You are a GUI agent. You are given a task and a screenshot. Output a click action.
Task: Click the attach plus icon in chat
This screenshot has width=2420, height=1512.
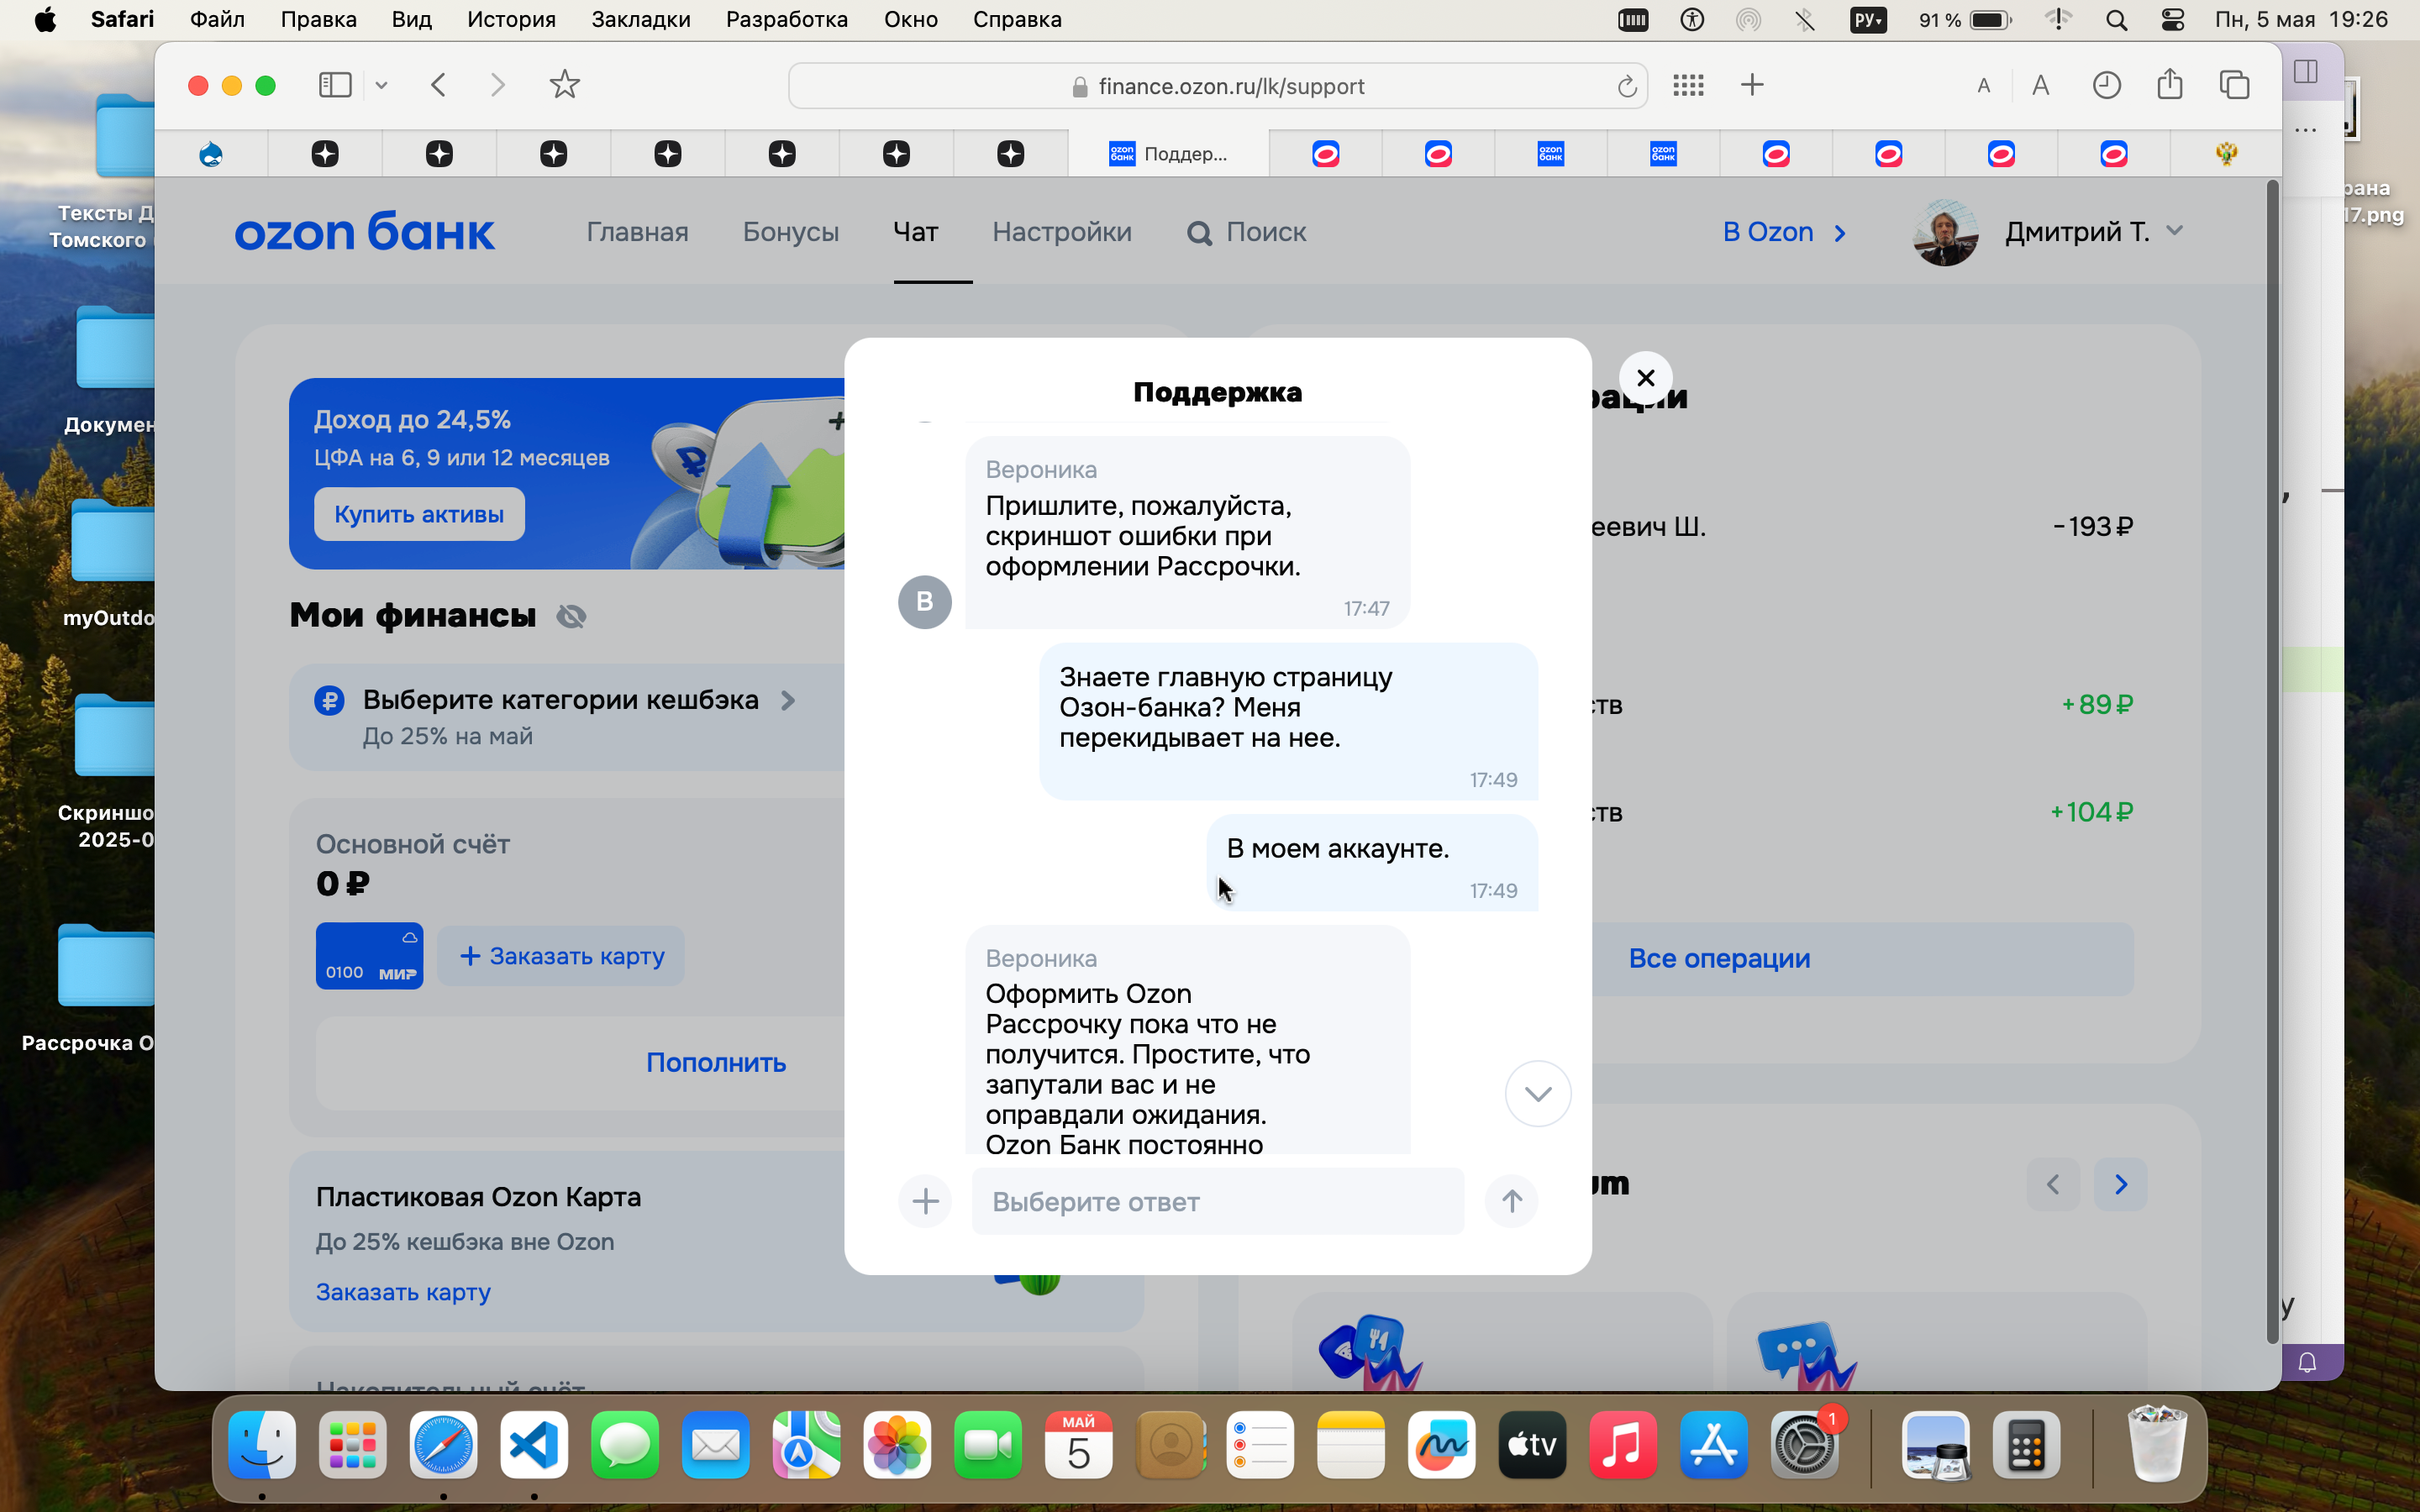point(925,1201)
